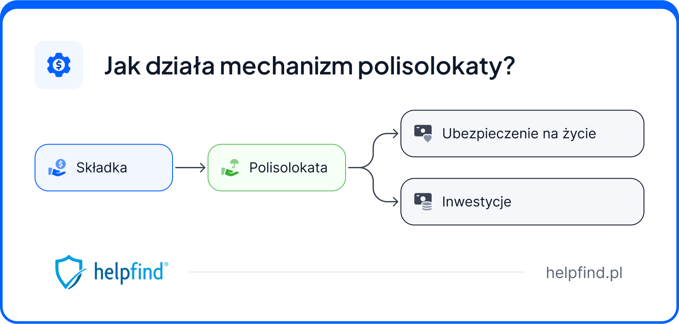Select the Ubezpieczenie na życie label
This screenshot has width=679, height=324.
click(519, 134)
